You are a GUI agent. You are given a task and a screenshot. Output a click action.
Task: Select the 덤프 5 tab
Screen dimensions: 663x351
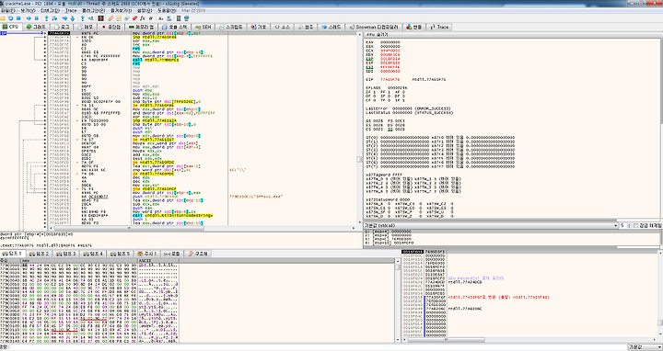coord(120,254)
